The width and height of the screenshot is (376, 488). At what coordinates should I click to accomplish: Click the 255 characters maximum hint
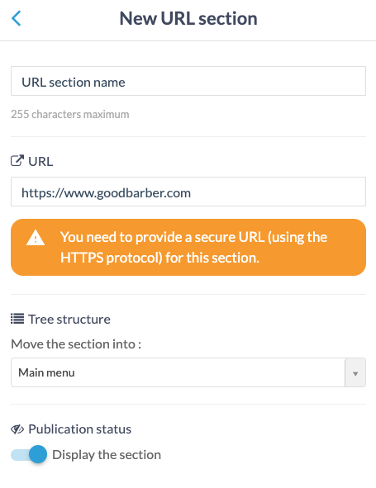tap(69, 114)
